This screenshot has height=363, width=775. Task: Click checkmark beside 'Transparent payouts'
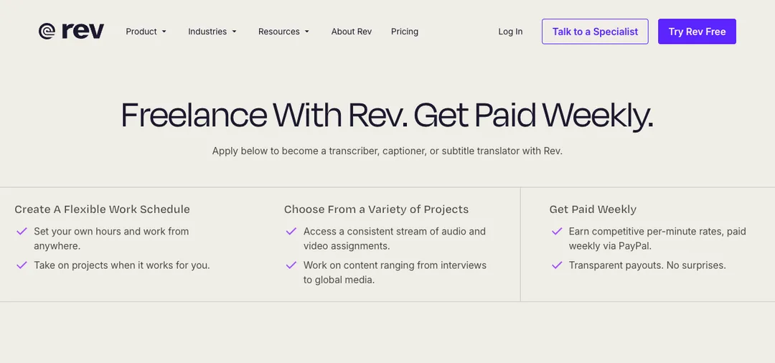[557, 265]
